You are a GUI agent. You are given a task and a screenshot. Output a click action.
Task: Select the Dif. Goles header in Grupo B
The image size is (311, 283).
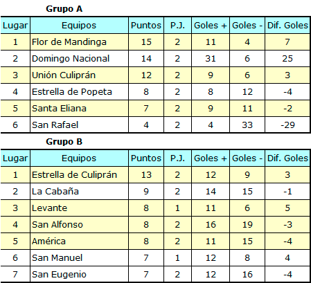click(x=287, y=158)
